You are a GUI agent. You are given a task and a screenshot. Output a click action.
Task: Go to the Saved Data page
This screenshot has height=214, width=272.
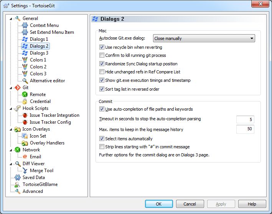pyautogui.click(x=34, y=178)
